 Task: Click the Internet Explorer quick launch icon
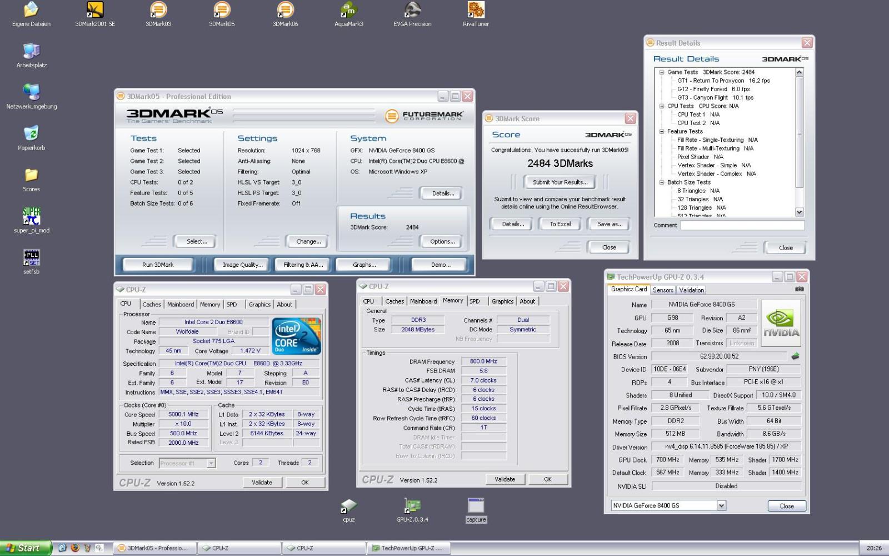(x=63, y=548)
